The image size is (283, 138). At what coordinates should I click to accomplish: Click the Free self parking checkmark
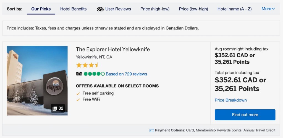tap(78, 93)
